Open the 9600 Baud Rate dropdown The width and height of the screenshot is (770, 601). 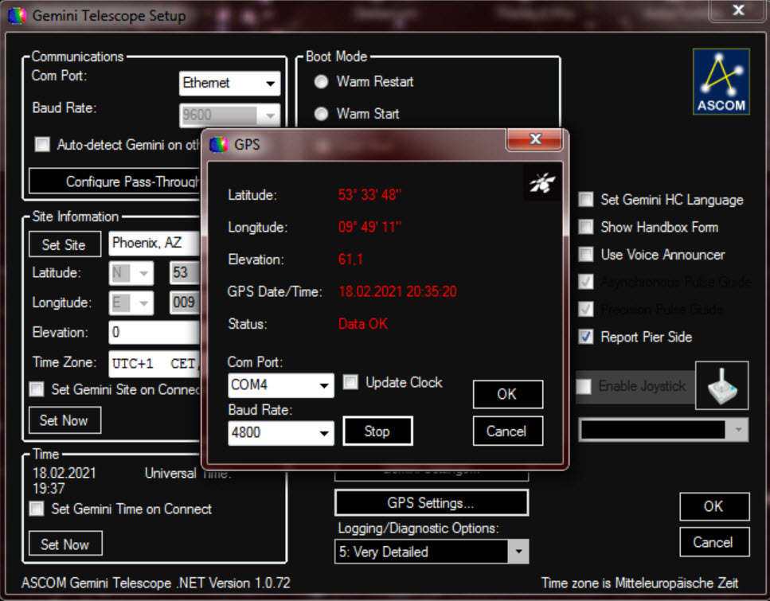pyautogui.click(x=270, y=115)
